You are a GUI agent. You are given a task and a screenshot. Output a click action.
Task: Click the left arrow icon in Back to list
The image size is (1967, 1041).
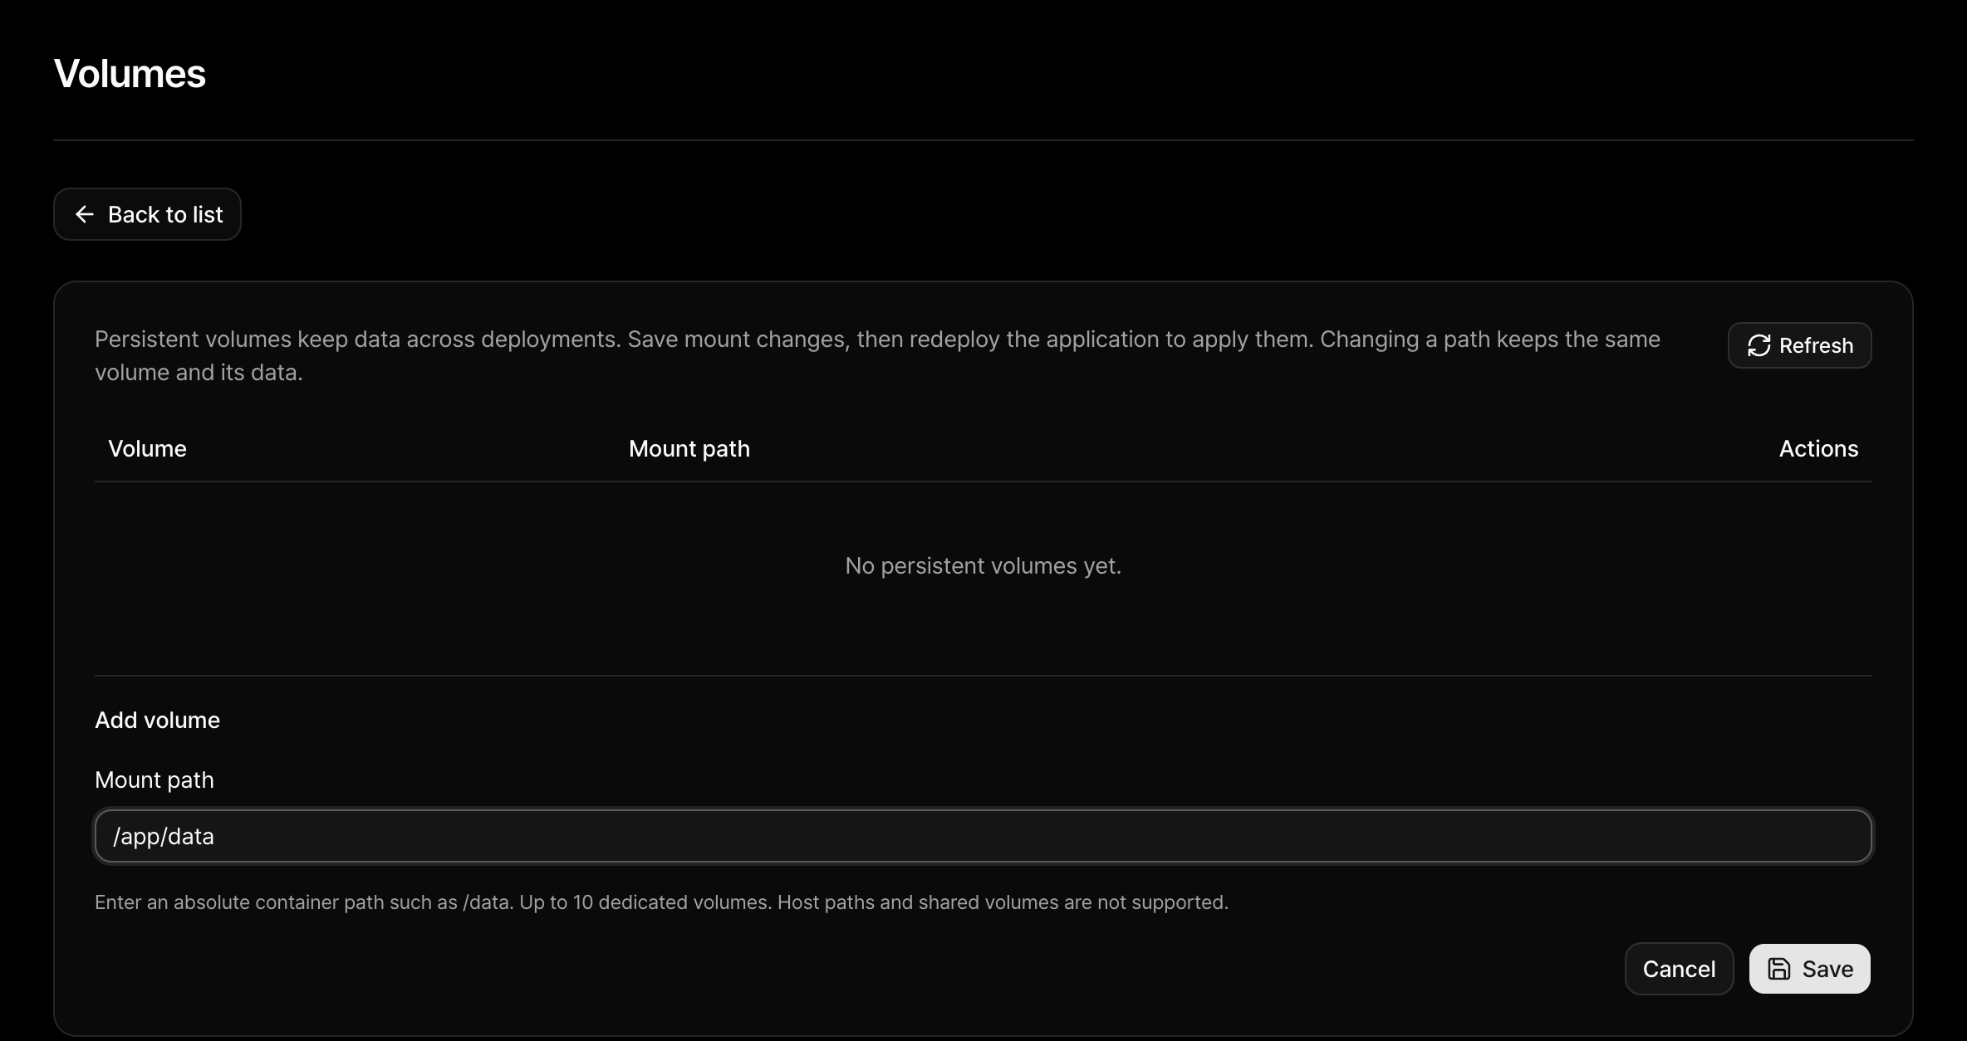coord(84,214)
